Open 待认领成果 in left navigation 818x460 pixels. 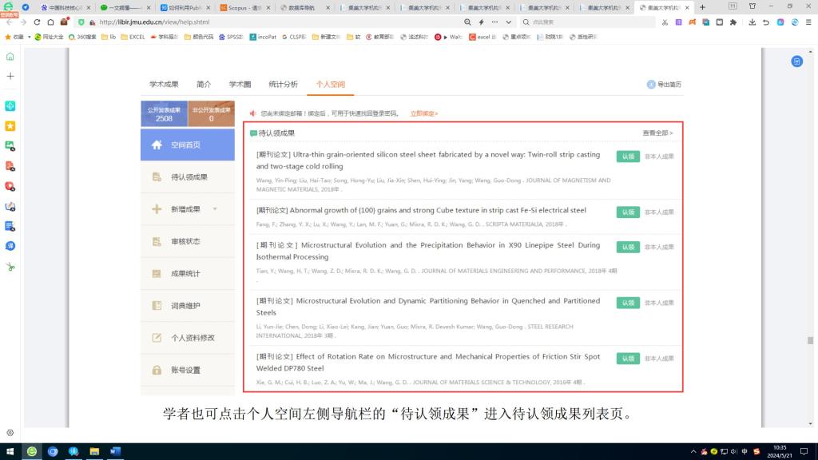(188, 177)
